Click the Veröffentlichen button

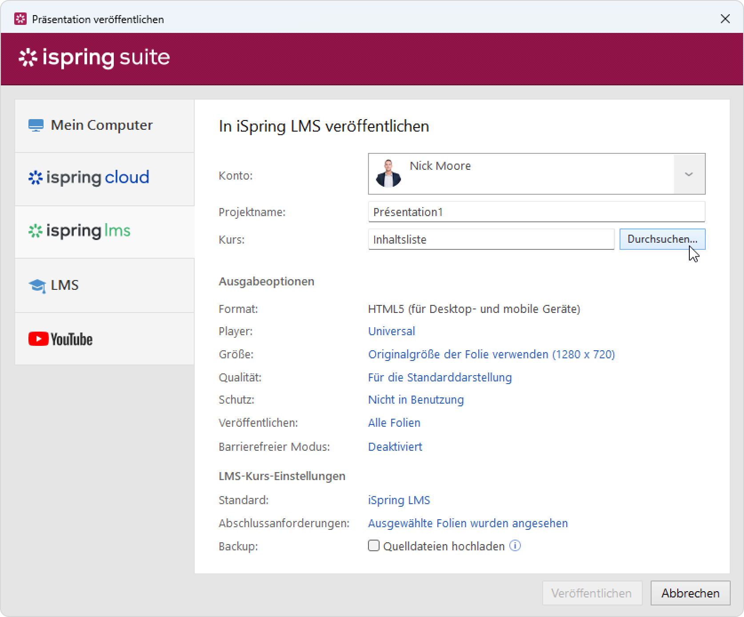[x=592, y=593]
